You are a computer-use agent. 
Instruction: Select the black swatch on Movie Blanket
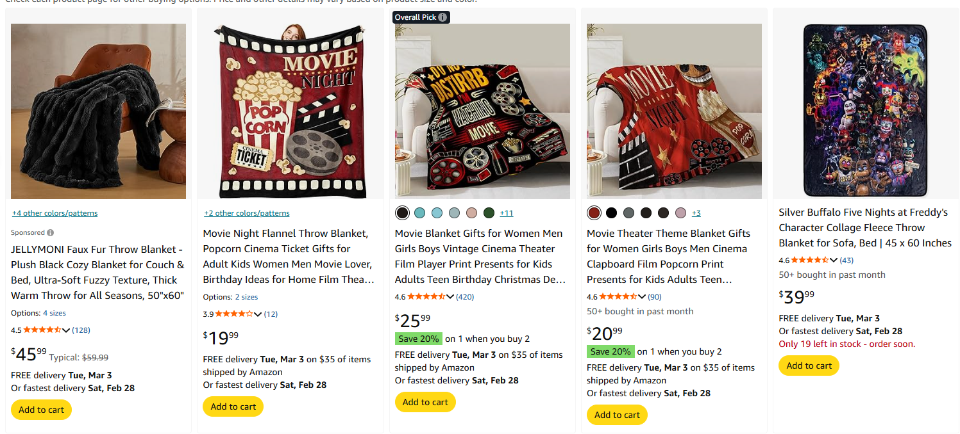(402, 213)
